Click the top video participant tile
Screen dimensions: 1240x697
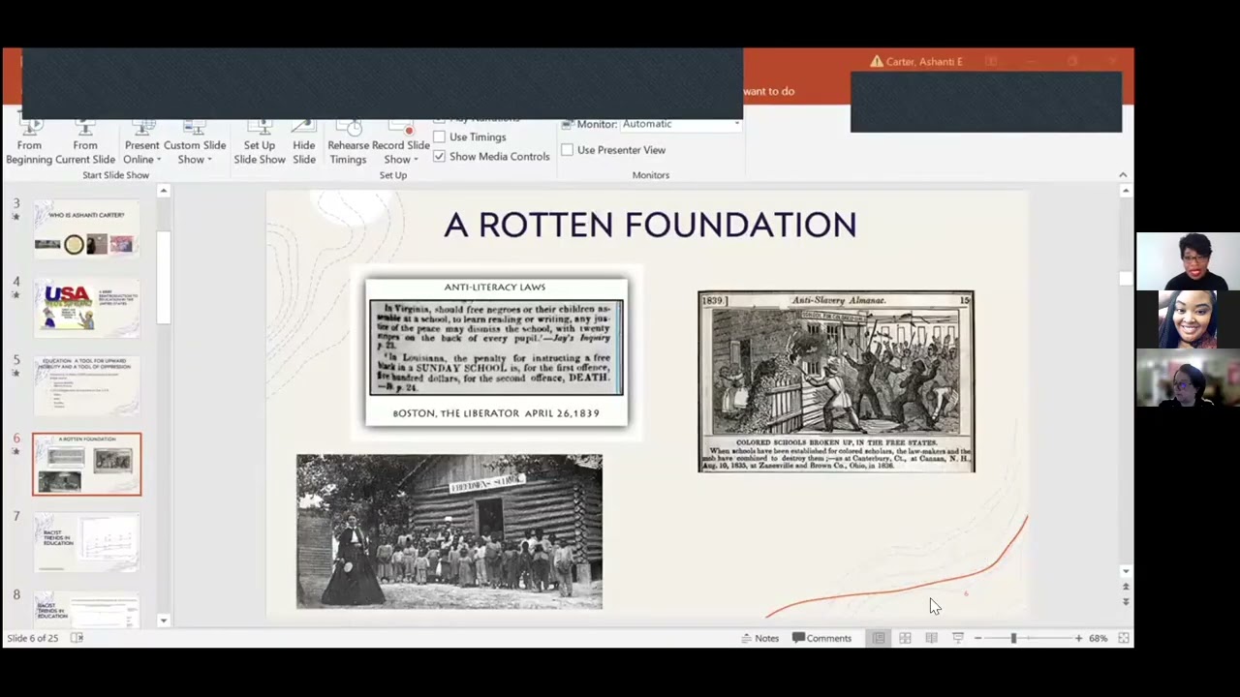(x=1188, y=261)
